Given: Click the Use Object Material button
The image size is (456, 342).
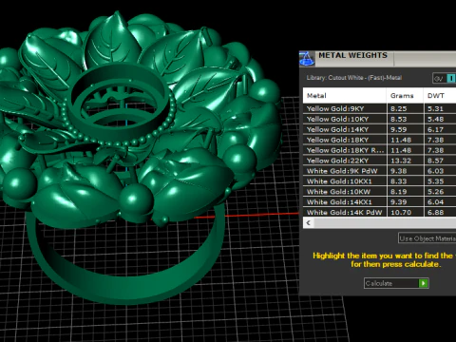Looking at the screenshot, I should coord(427,238).
